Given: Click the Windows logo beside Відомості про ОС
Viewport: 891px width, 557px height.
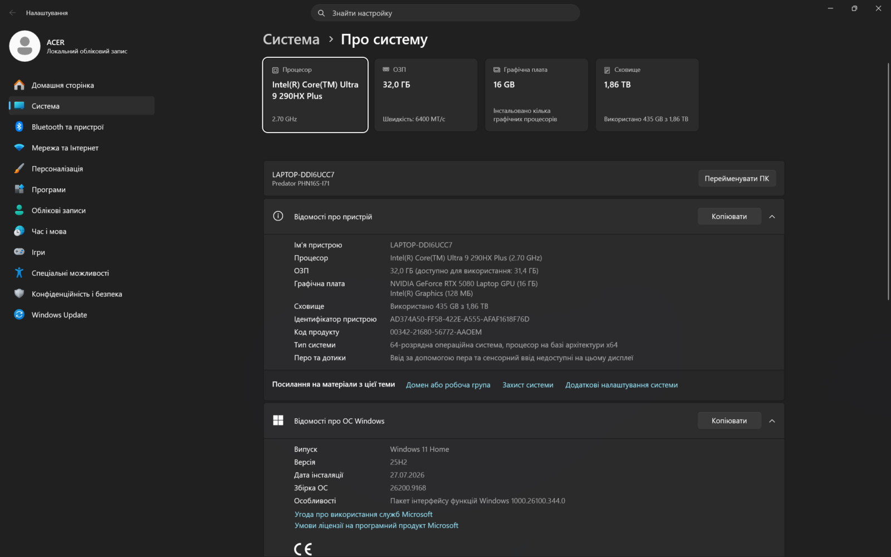Looking at the screenshot, I should click(278, 421).
